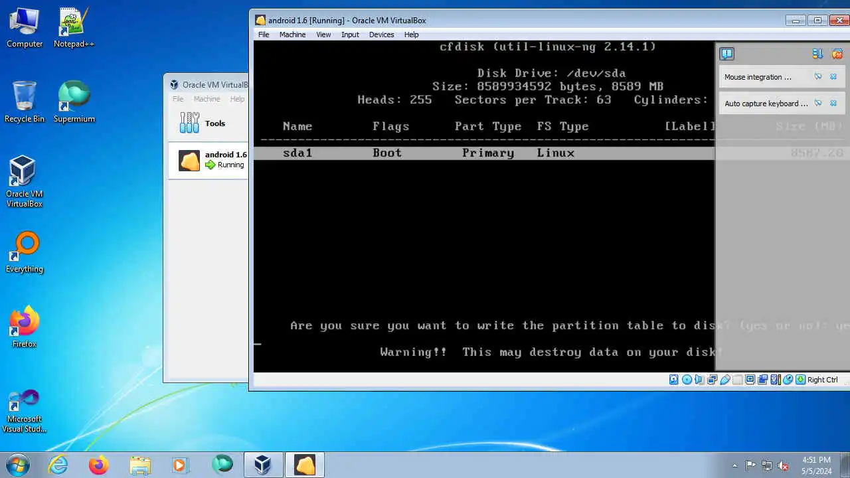Suppress future Auto capture keyboard notifications
Screen dimensions: 850x478
click(819, 103)
